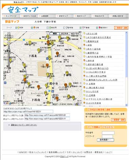Open list item 12 下郡小学校正門前
This screenshot has height=160, width=129.
click(x=96, y=76)
